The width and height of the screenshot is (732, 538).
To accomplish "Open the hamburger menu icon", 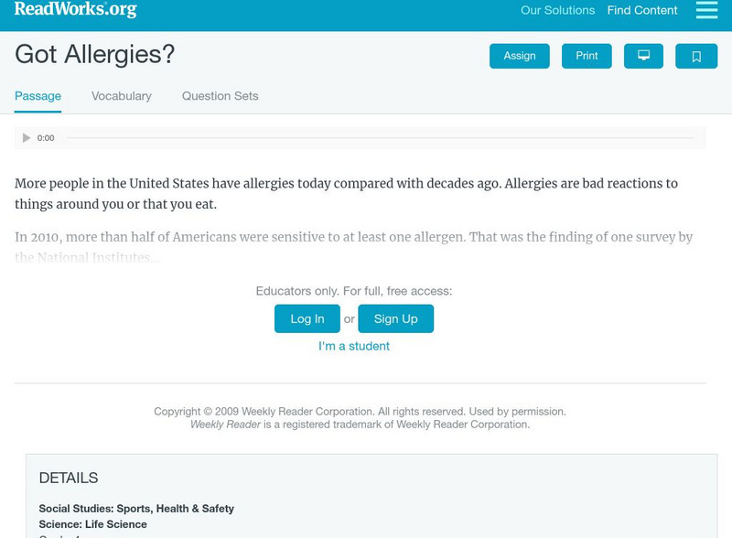I will tap(706, 10).
